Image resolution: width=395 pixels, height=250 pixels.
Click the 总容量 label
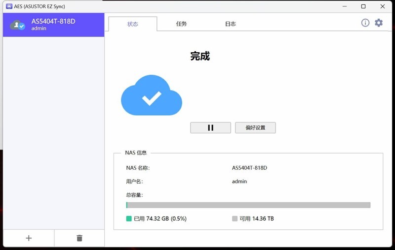point(134,195)
